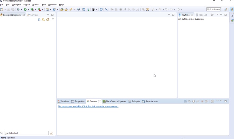Click the green Run button in toolbar
Image resolution: width=234 pixels, height=139 pixels.
coord(25,9)
